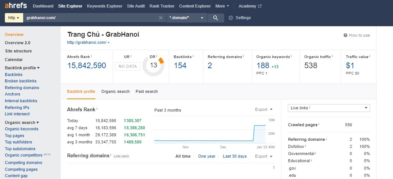Select One year range
393x179 pixels.
coord(207,156)
